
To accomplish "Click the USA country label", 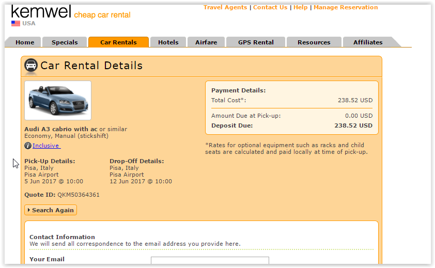I will [29, 24].
